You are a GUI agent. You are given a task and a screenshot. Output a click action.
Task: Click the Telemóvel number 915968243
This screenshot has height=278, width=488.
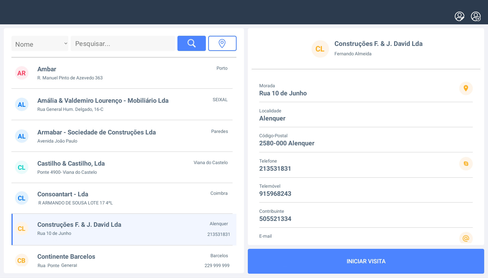coord(275,194)
